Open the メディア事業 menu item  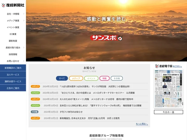[13, 20]
